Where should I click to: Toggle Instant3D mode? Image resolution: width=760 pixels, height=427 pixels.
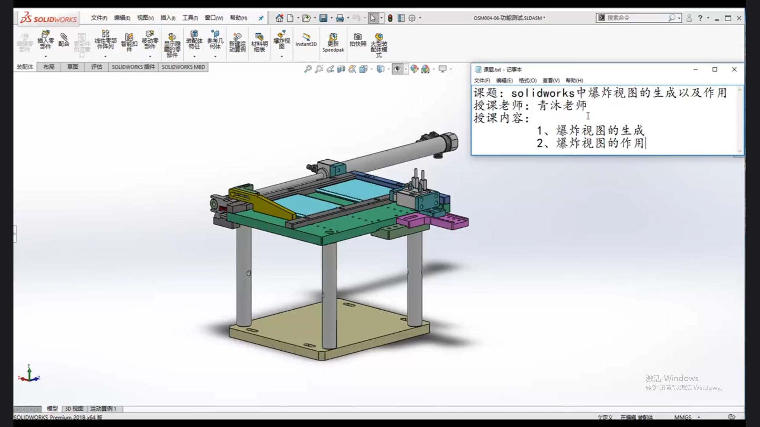306,40
